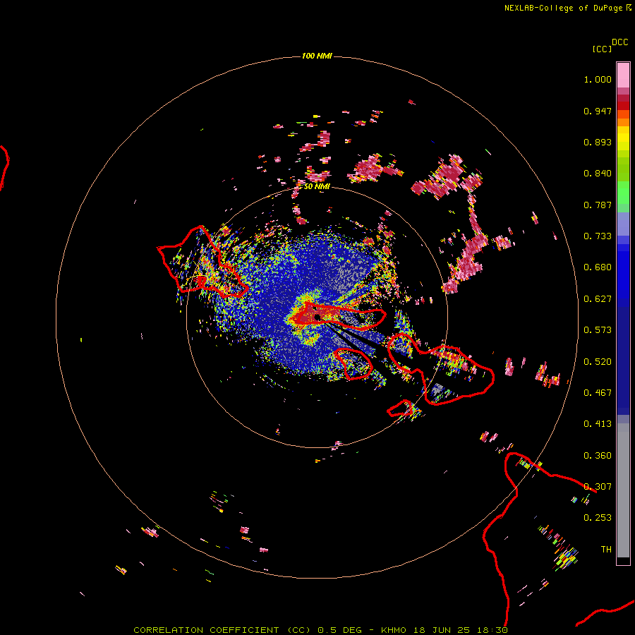Click the 0.680 value on the color scale
Viewport: 635px width, 635px height.
coord(598,267)
